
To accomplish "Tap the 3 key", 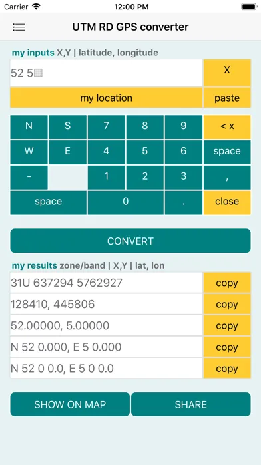I will [x=184, y=177].
